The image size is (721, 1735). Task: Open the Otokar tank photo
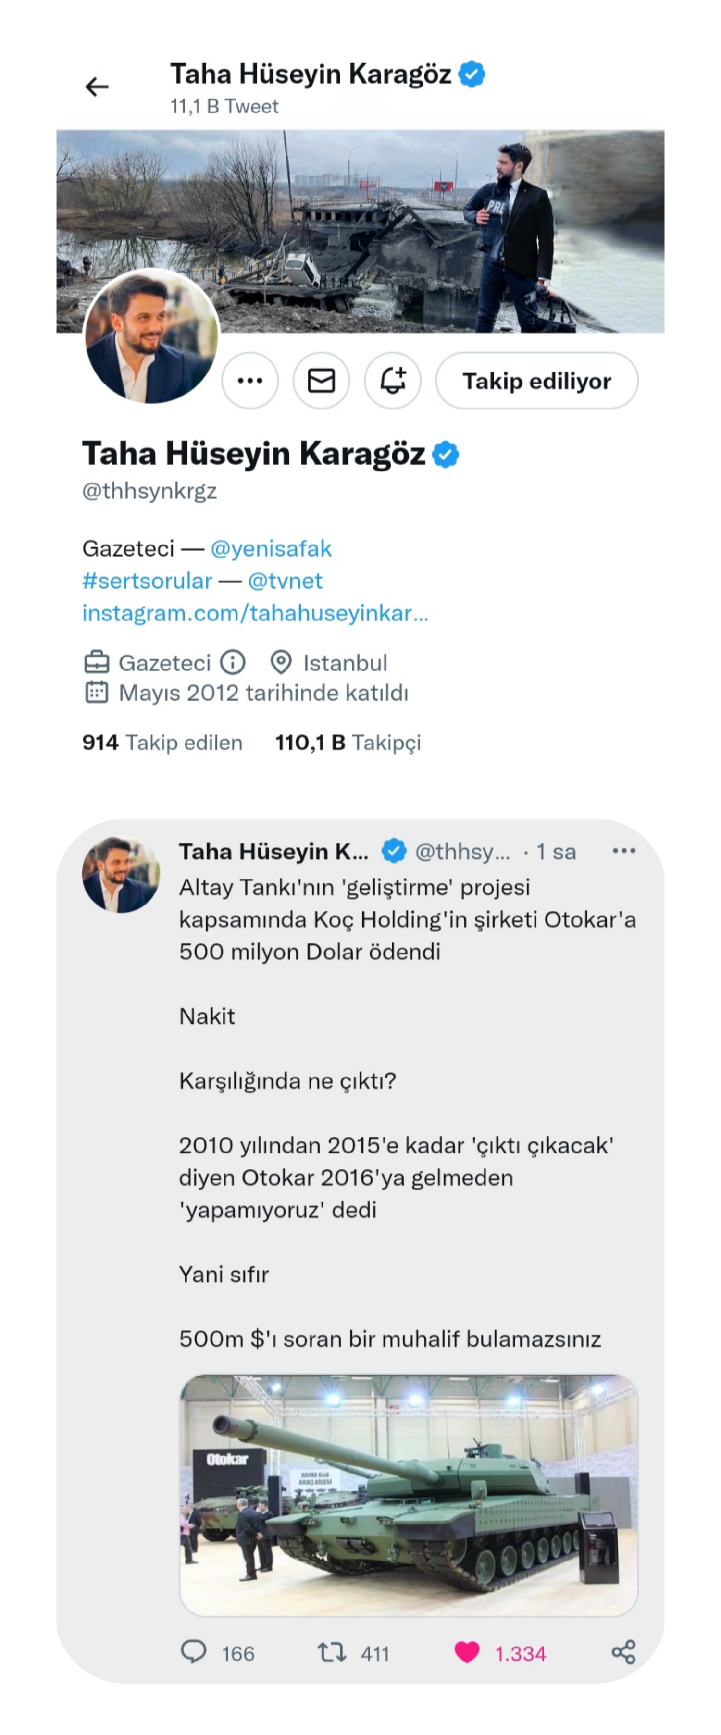click(x=409, y=1495)
